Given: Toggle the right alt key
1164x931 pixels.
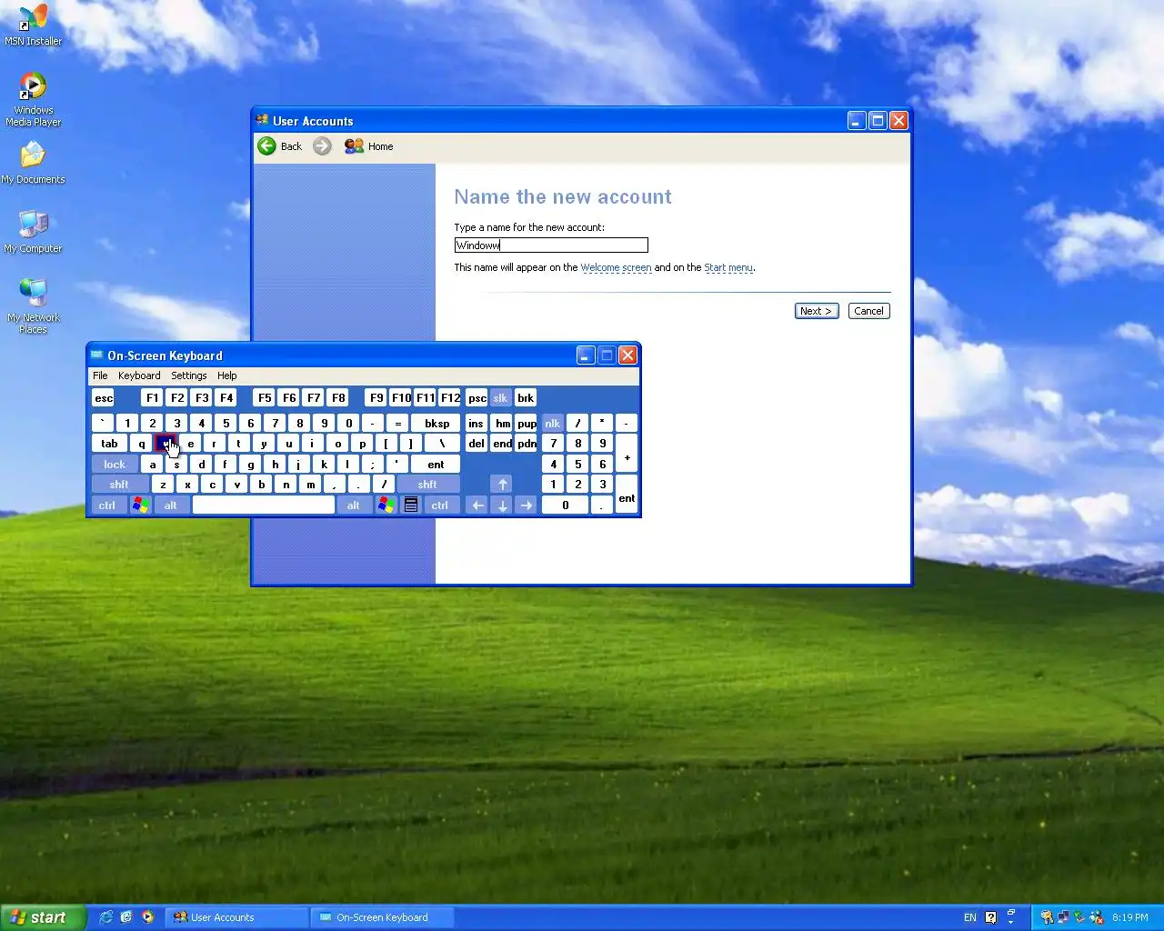Looking at the screenshot, I should click(x=354, y=506).
